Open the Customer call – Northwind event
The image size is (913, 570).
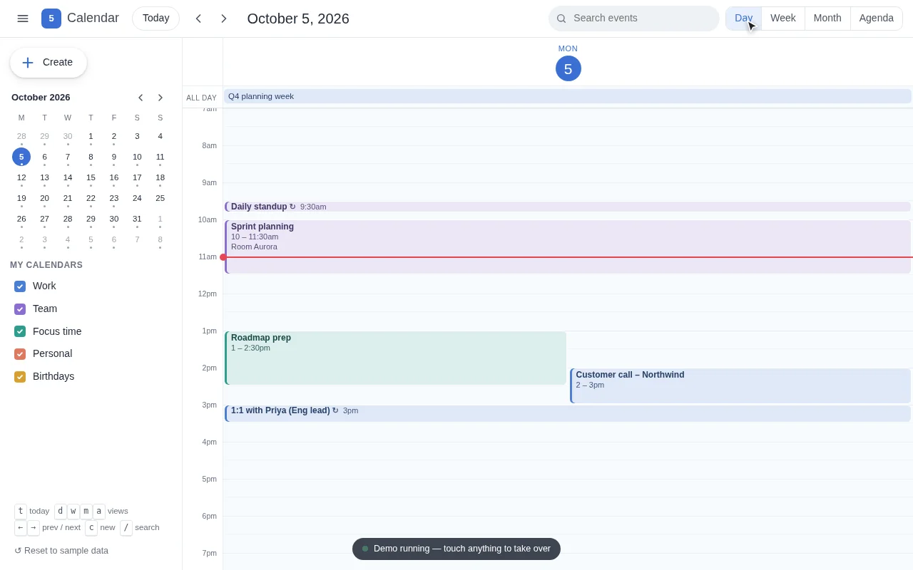(740, 385)
